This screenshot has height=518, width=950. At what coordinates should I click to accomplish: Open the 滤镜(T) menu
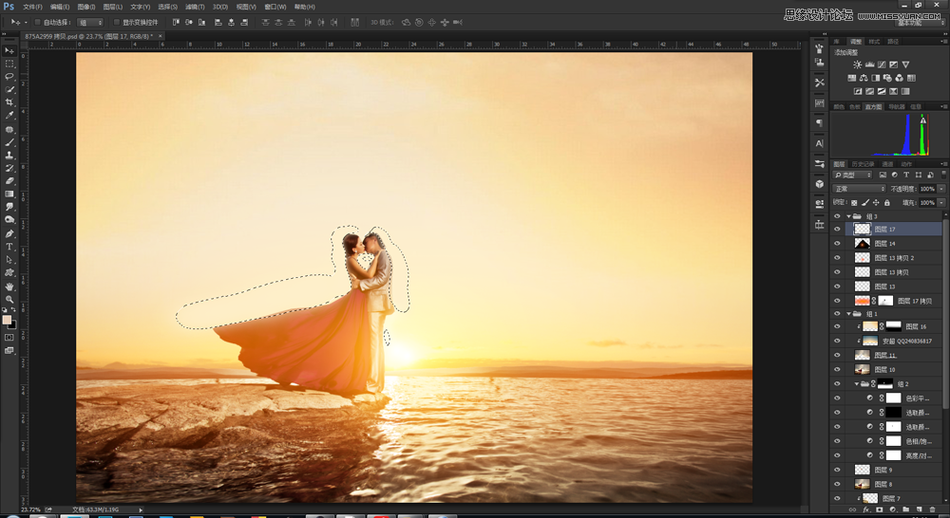[x=195, y=7]
